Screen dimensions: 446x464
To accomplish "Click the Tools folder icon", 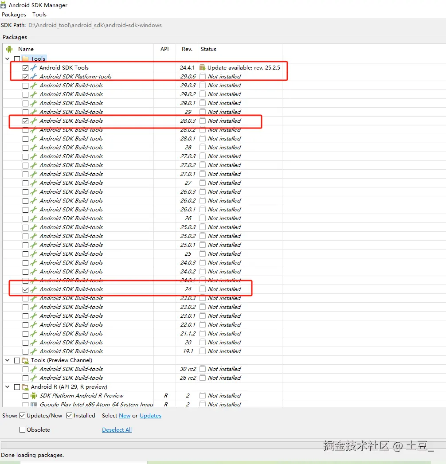I will (25, 58).
